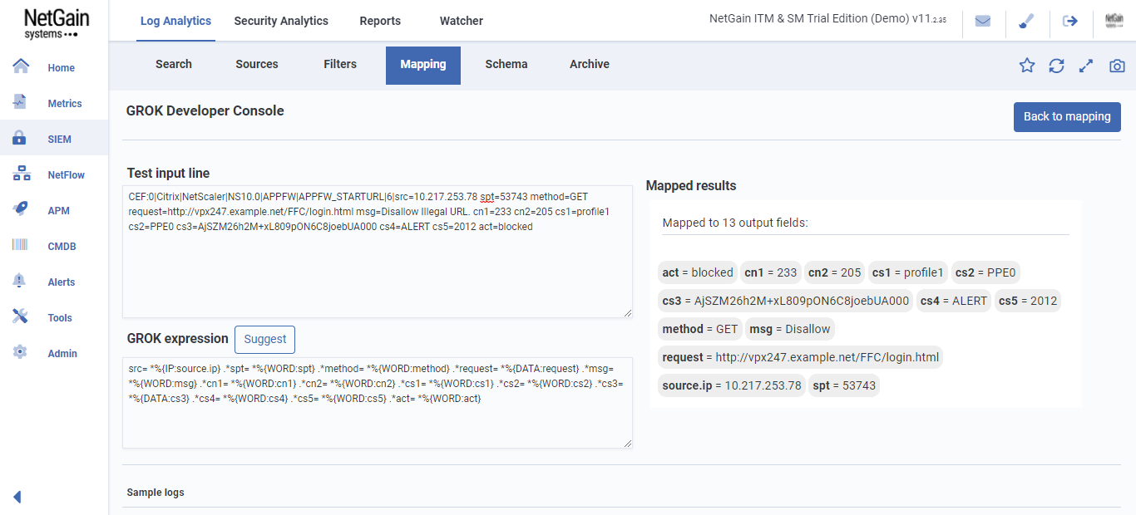Click the Alerts bell icon

(20, 281)
